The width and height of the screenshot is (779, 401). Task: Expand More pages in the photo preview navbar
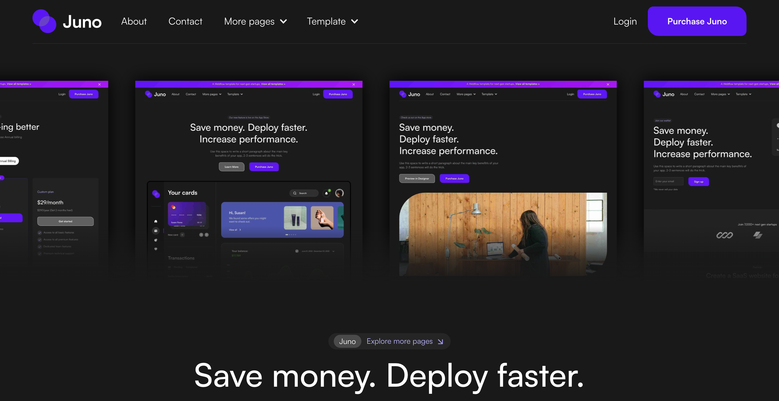click(466, 94)
